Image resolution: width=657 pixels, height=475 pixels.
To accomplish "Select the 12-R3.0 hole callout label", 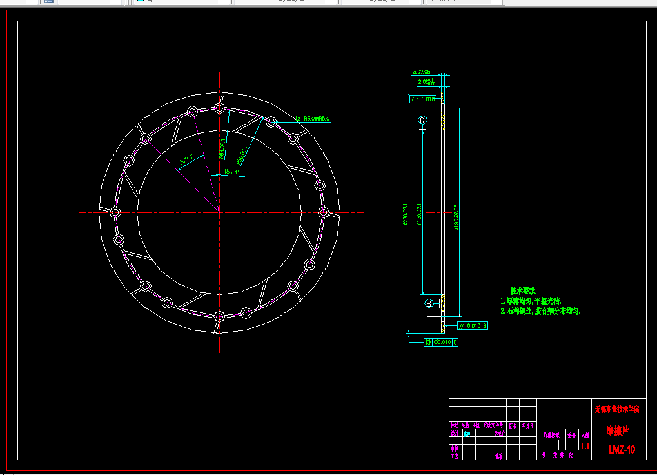I will point(312,119).
